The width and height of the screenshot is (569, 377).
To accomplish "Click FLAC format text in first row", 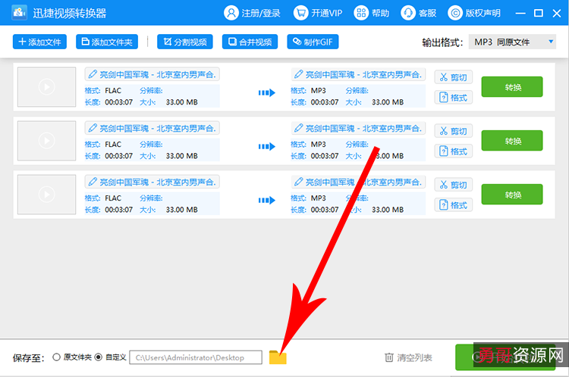I will (x=113, y=91).
